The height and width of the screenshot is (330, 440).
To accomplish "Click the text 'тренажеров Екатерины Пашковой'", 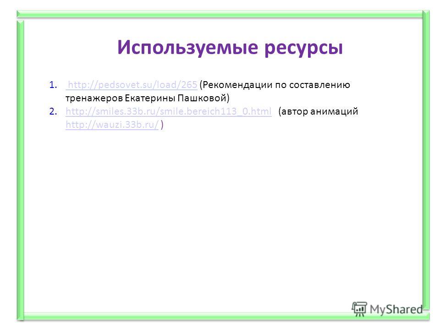I will point(146,98).
